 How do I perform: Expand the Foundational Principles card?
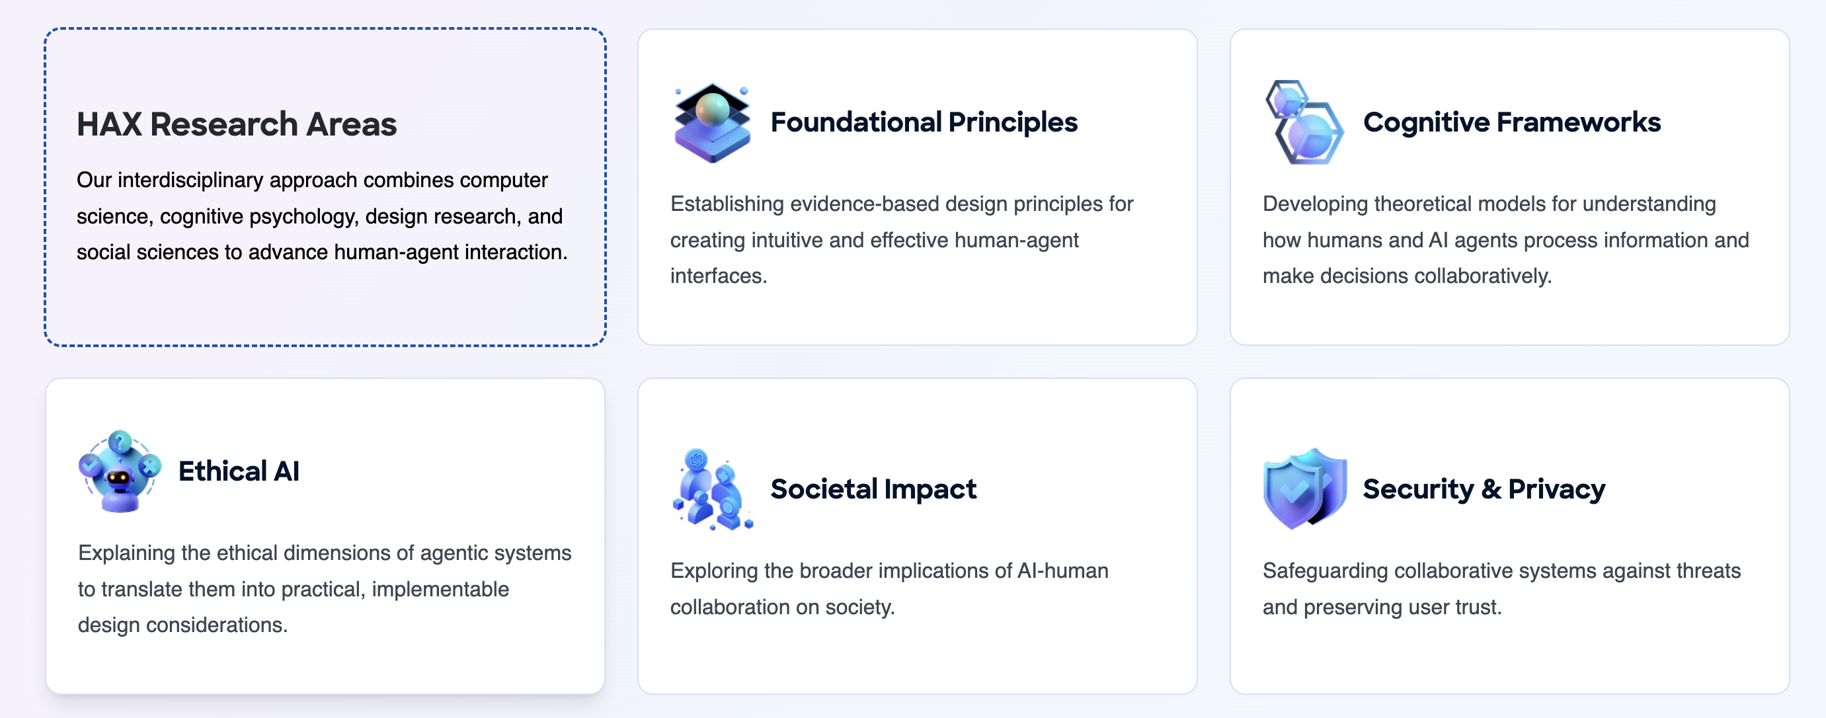(x=917, y=186)
